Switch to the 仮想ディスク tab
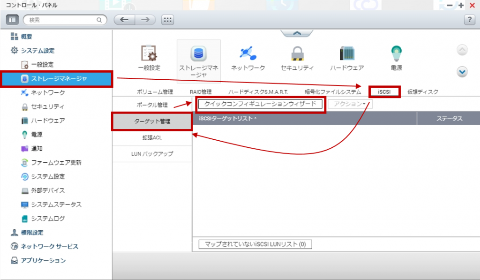 click(x=423, y=91)
